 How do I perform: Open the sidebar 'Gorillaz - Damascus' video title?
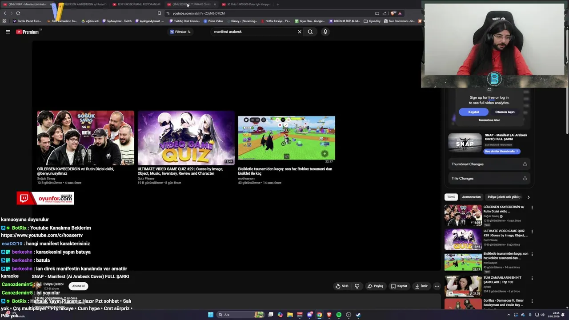tap(504, 303)
